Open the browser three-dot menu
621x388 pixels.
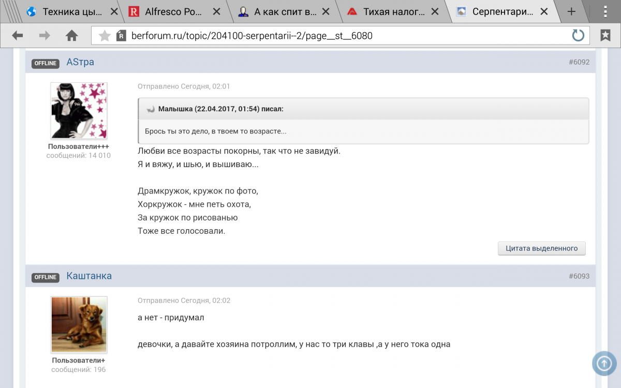pos(605,11)
